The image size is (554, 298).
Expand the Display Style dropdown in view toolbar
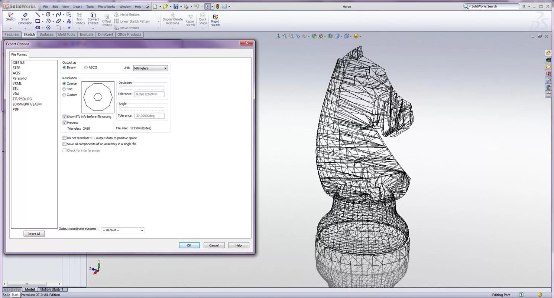(x=341, y=36)
